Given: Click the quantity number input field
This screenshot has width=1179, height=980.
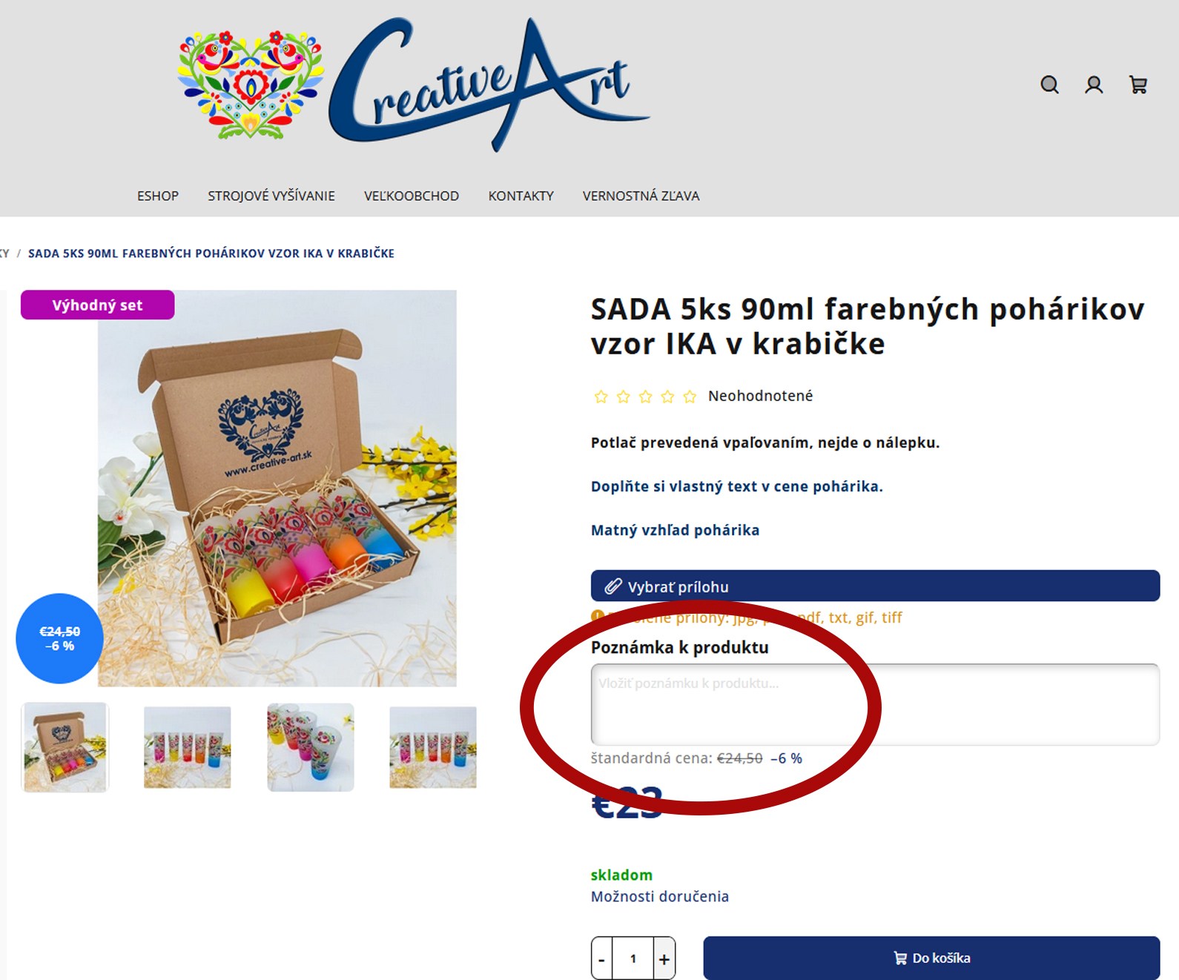Looking at the screenshot, I should click(x=633, y=959).
